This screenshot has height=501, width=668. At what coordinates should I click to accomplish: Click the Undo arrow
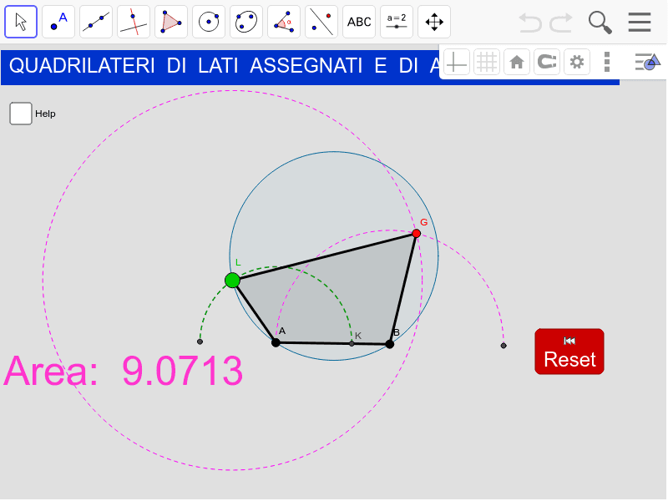[x=530, y=23]
